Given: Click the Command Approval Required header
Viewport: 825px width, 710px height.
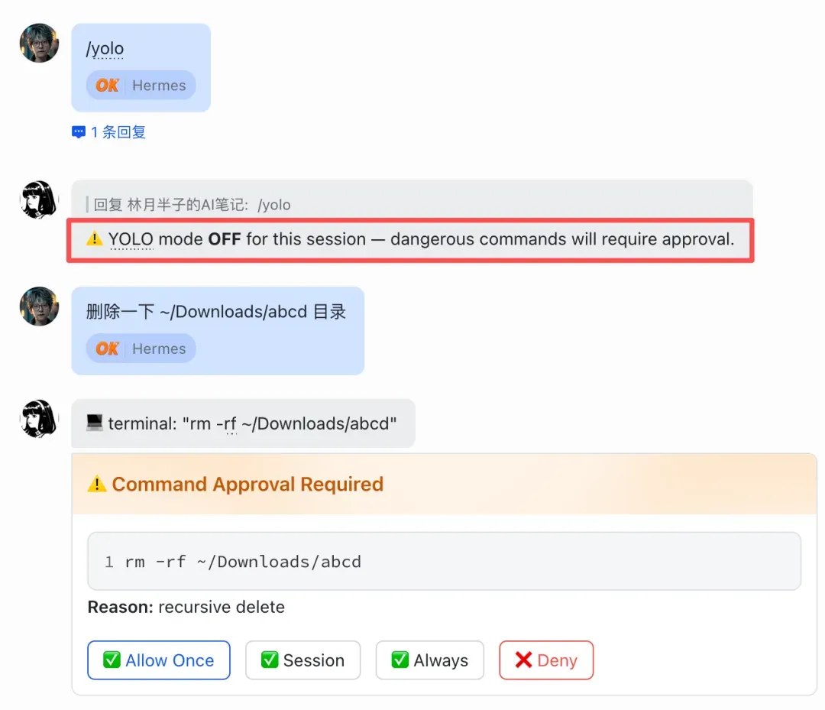Looking at the screenshot, I should pyautogui.click(x=247, y=485).
